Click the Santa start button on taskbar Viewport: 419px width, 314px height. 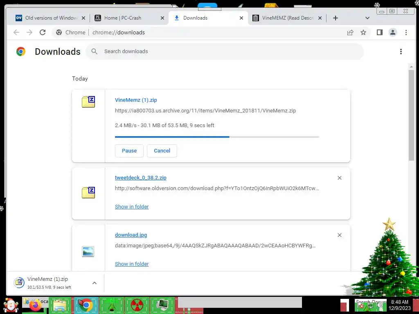point(11,305)
